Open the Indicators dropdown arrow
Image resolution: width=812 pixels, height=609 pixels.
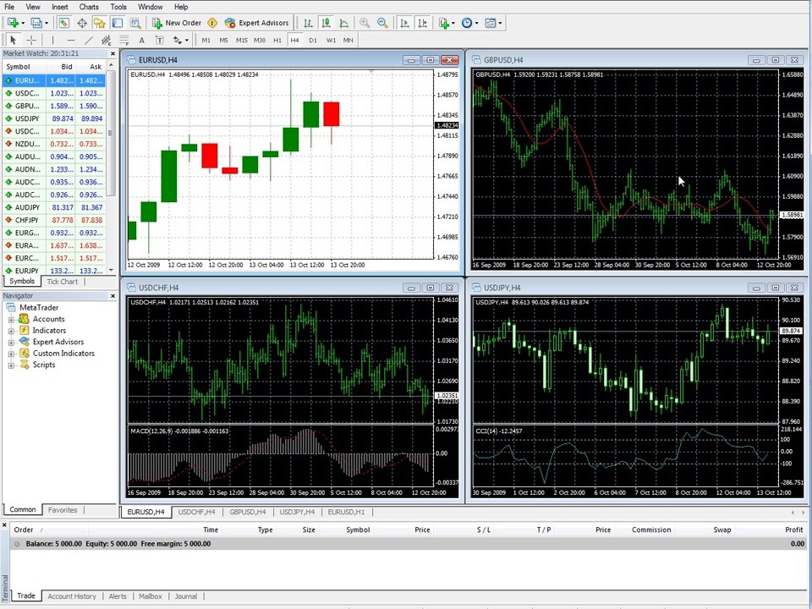453,23
